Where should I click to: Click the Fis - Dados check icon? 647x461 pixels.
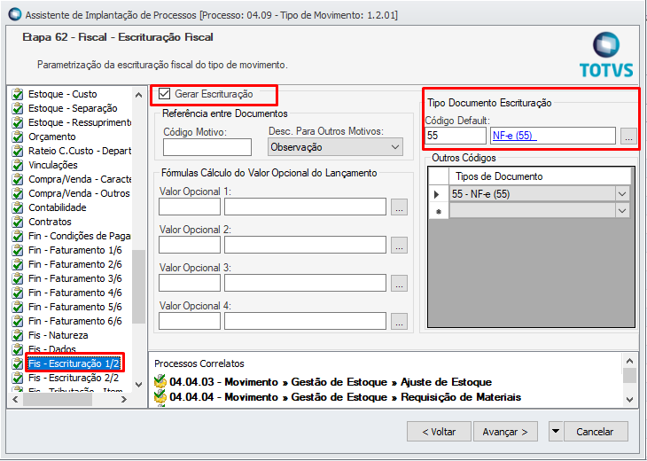[x=18, y=349]
